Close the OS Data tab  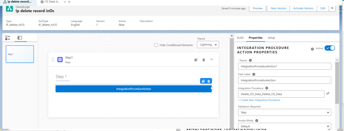(x=69, y=2)
